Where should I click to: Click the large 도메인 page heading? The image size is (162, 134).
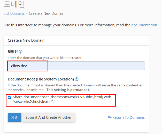point(14,4)
